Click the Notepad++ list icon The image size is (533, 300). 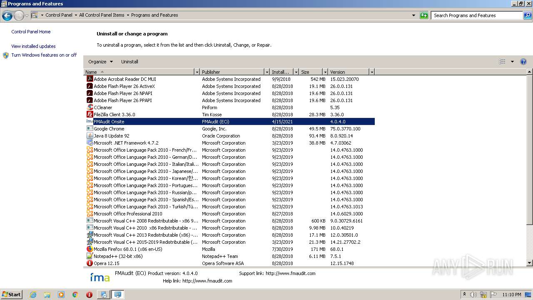click(90, 256)
